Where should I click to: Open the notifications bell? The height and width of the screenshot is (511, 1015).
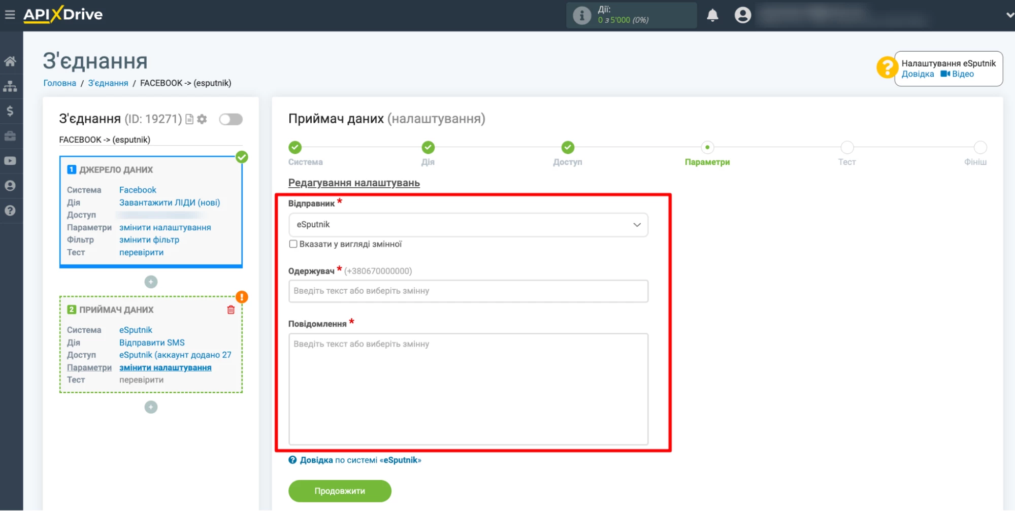712,15
